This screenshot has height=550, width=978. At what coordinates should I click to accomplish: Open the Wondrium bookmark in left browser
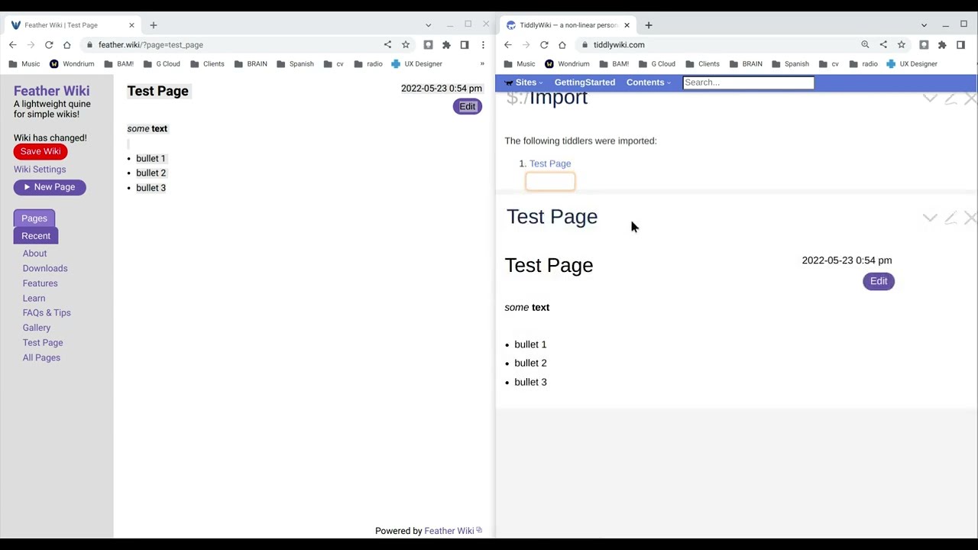pos(72,64)
